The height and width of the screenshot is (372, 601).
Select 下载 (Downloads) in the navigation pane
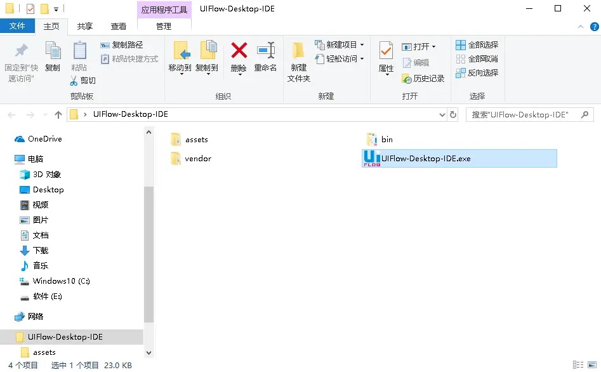pos(34,250)
